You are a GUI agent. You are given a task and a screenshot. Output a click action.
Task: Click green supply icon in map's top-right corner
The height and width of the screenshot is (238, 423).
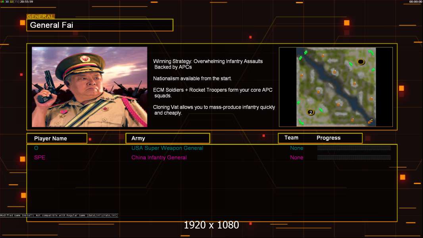point(371,52)
